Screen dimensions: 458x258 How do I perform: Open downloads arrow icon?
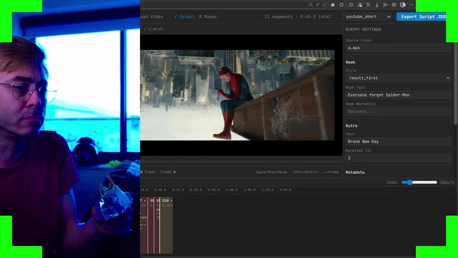(377, 5)
